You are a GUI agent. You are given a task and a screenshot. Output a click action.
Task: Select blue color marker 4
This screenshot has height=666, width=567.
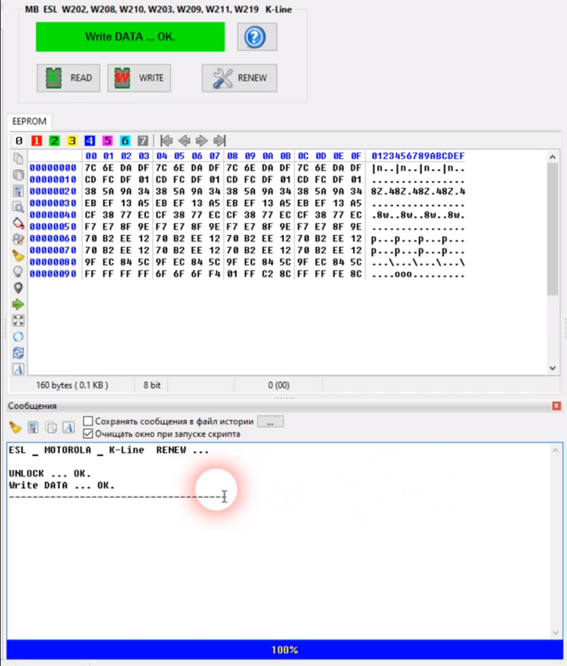89,141
